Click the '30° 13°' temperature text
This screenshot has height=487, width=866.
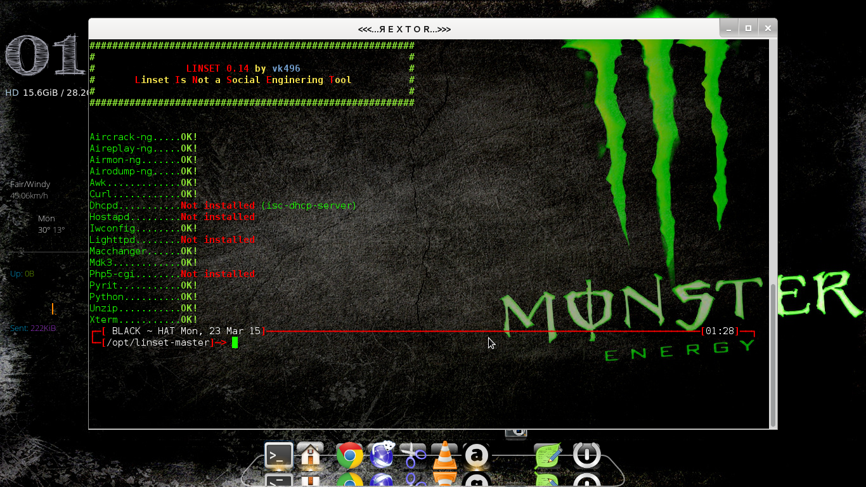(x=51, y=230)
